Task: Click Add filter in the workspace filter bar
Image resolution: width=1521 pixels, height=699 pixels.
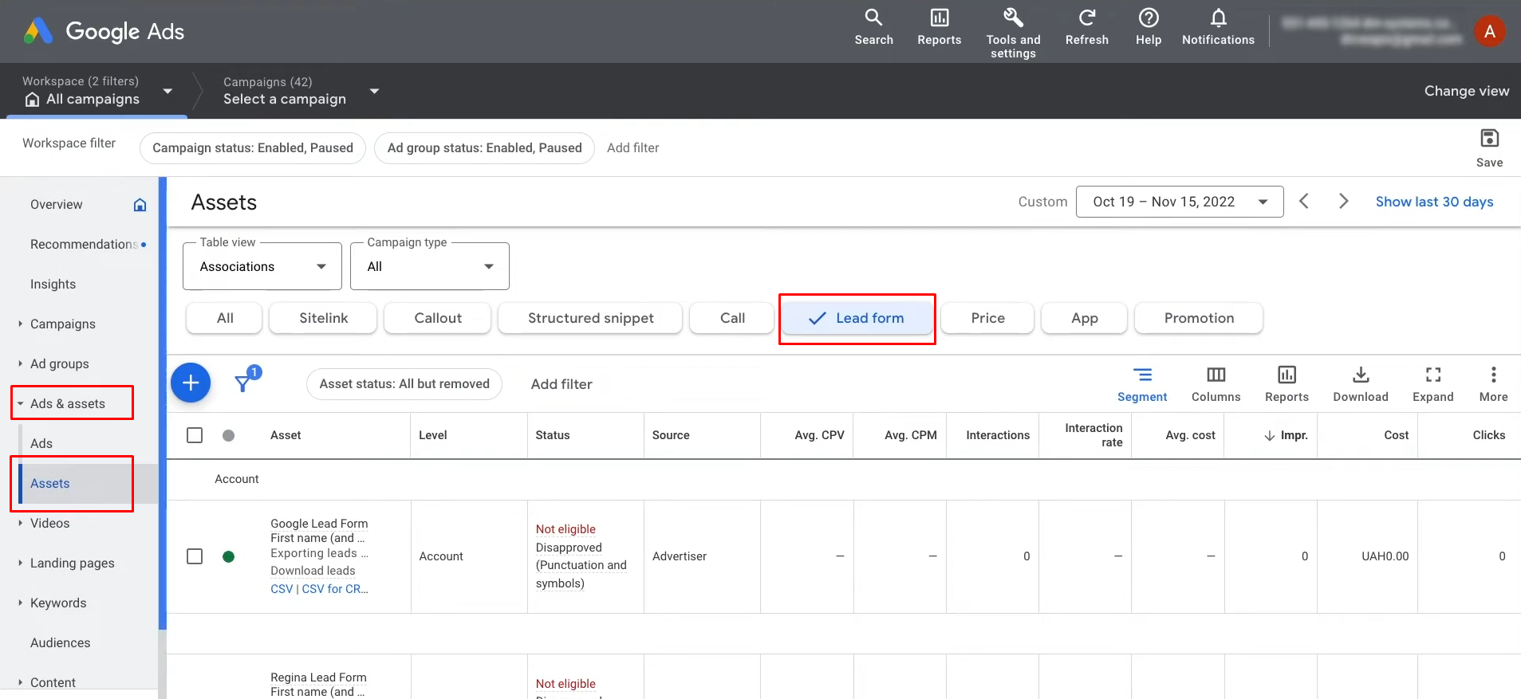Action: pyautogui.click(x=632, y=148)
